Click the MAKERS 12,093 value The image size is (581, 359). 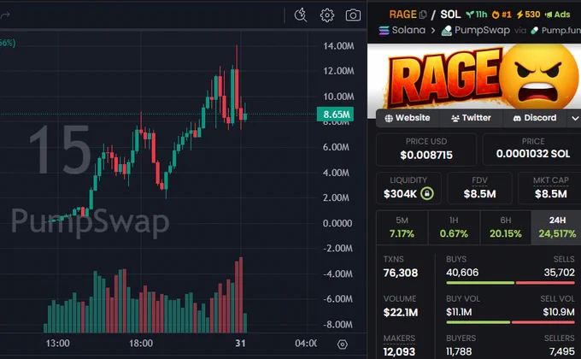(399, 351)
